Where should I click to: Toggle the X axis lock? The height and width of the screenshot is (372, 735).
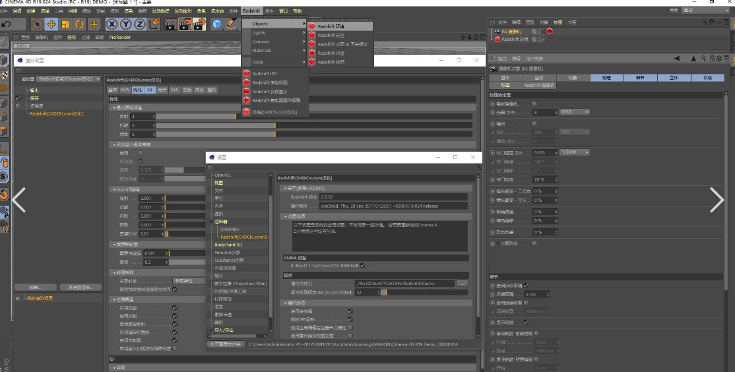pos(112,24)
